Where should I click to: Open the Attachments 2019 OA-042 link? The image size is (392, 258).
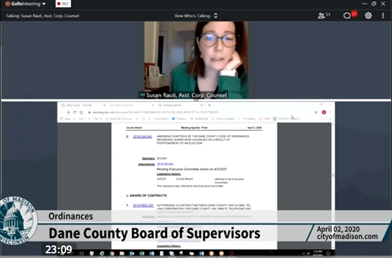click(165, 164)
